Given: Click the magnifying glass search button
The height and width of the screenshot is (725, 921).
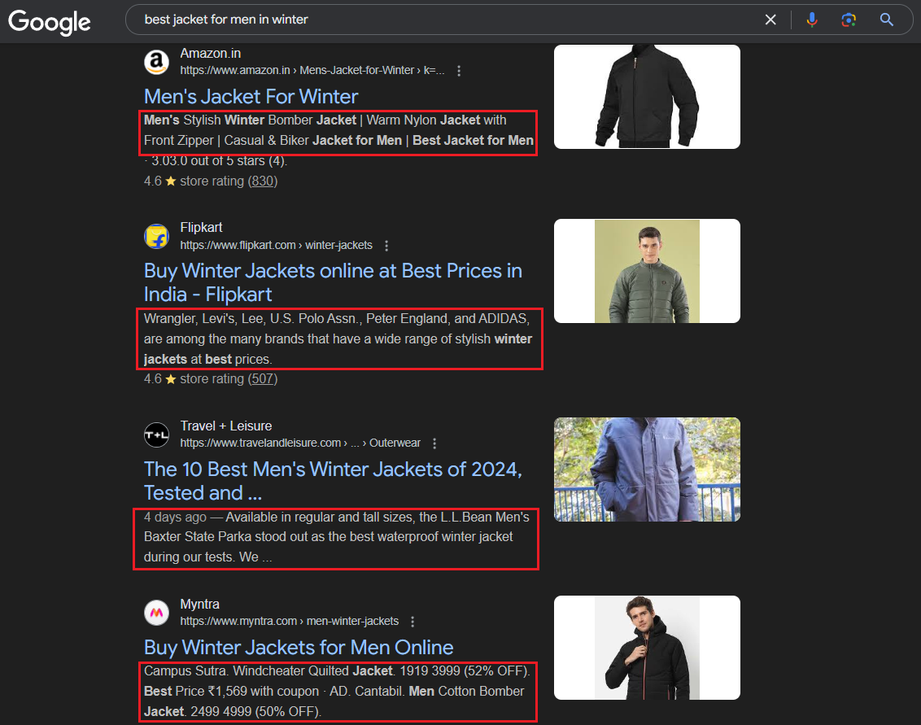Looking at the screenshot, I should point(886,20).
